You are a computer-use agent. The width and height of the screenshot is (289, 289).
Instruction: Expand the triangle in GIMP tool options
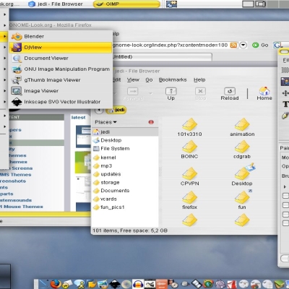[x=285, y=187]
